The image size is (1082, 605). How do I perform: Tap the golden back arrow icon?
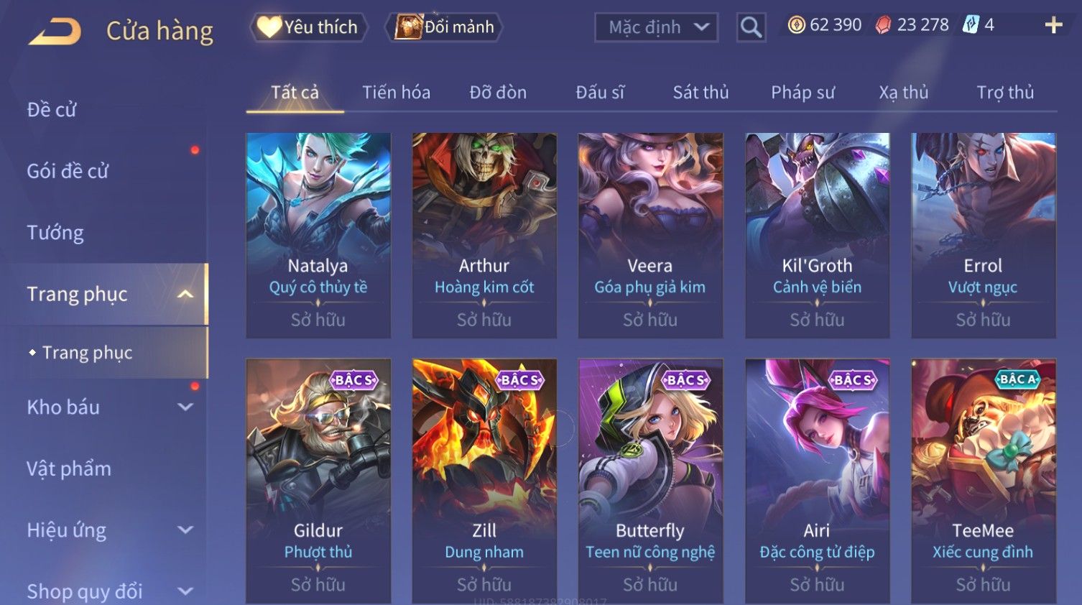click(x=55, y=31)
